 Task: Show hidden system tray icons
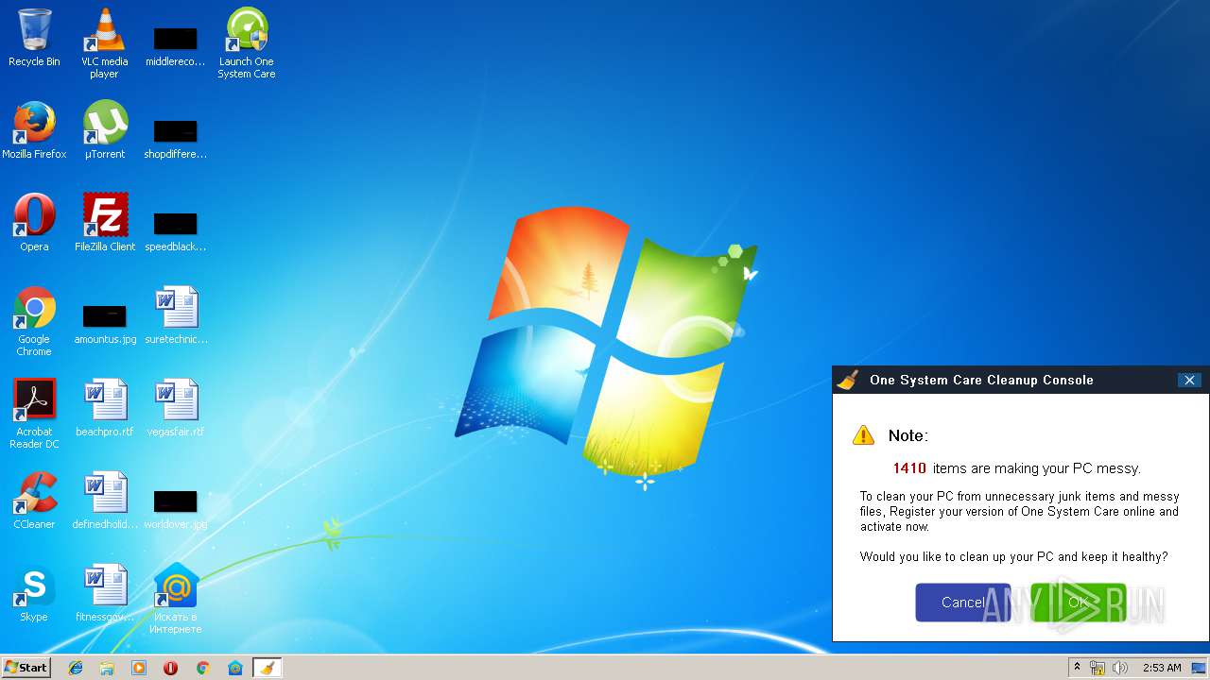1076,668
